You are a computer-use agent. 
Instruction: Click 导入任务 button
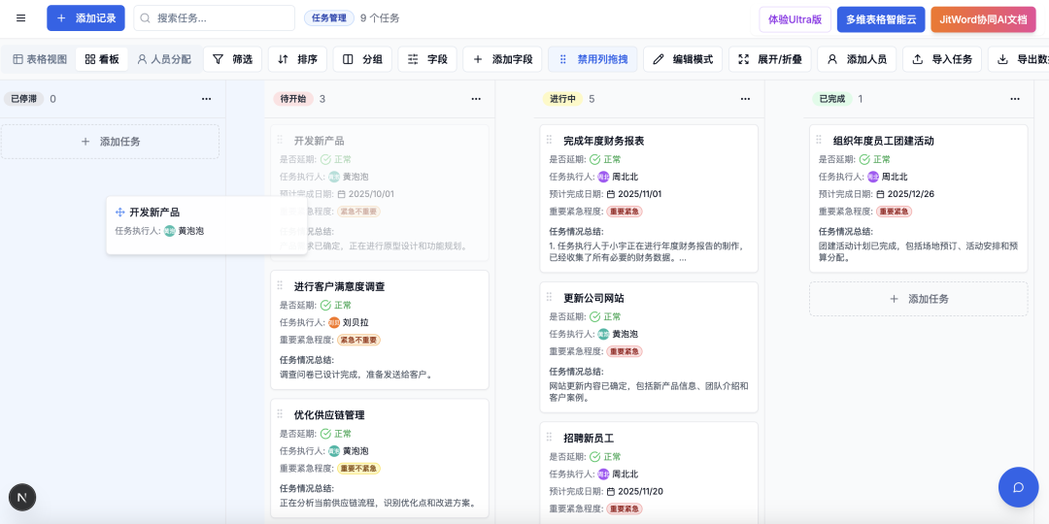click(941, 59)
